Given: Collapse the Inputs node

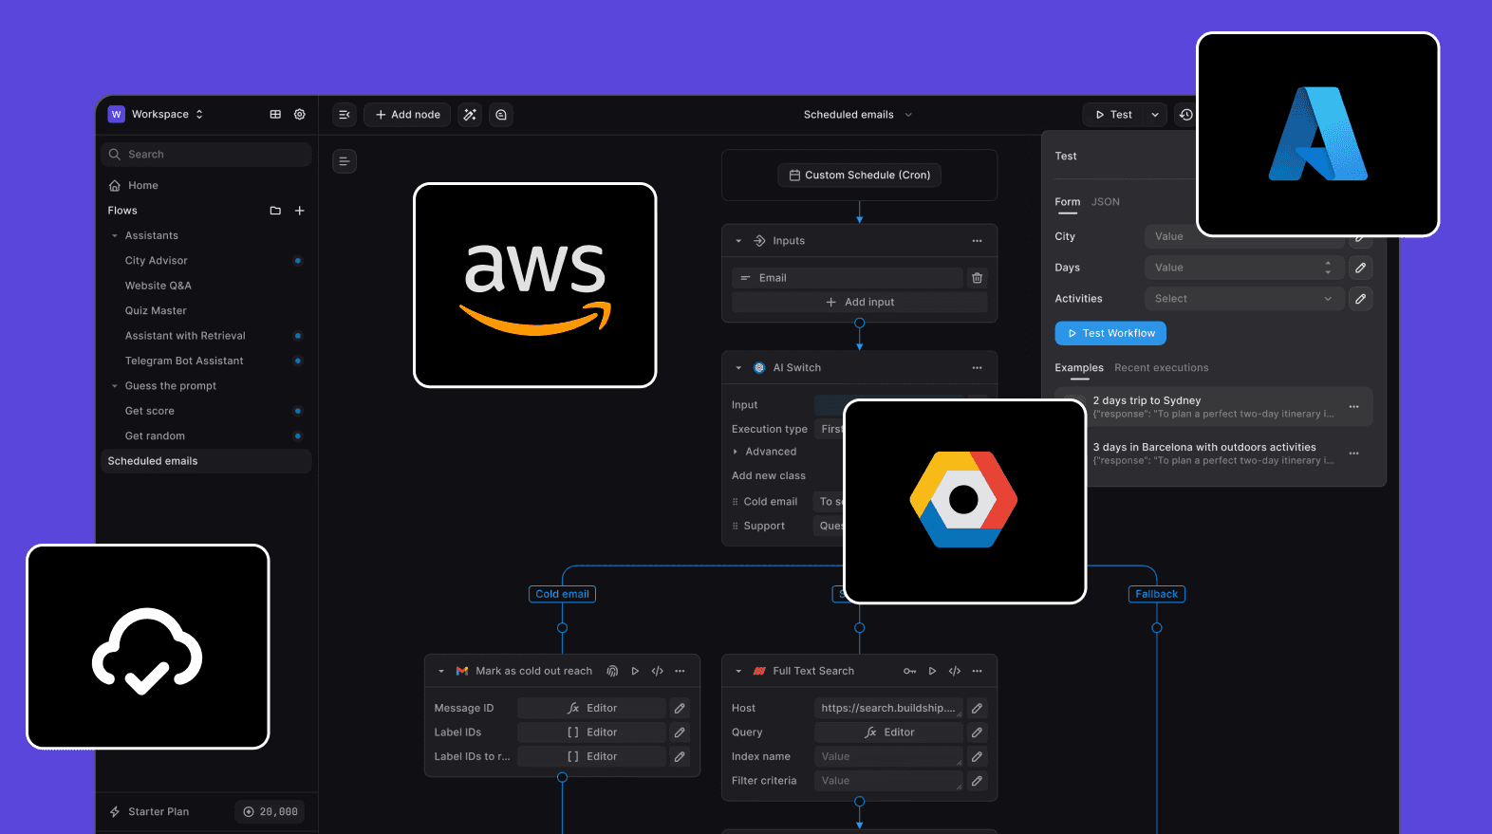Looking at the screenshot, I should click(738, 241).
